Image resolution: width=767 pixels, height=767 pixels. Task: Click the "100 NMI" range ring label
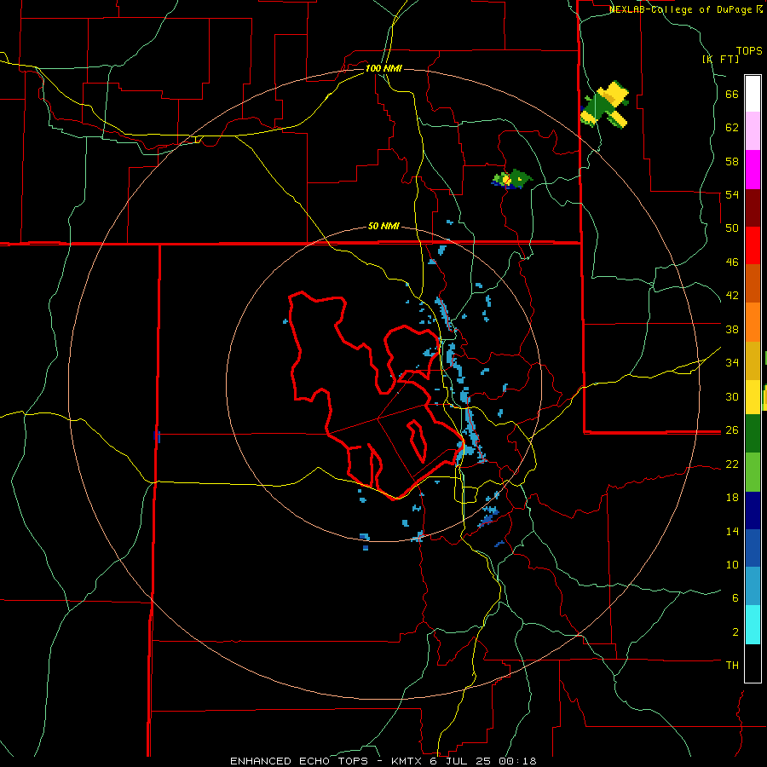(x=383, y=68)
